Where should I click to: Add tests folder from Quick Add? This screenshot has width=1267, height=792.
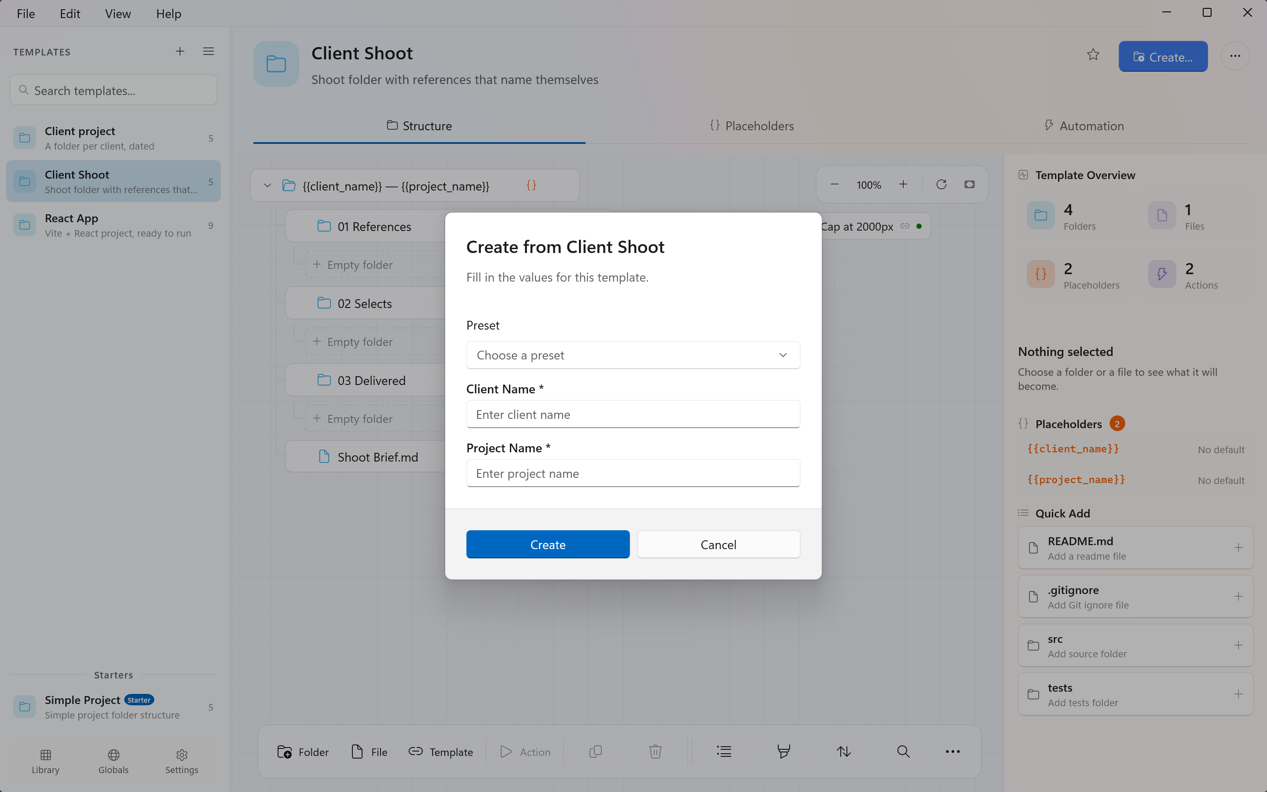[x=1135, y=693]
